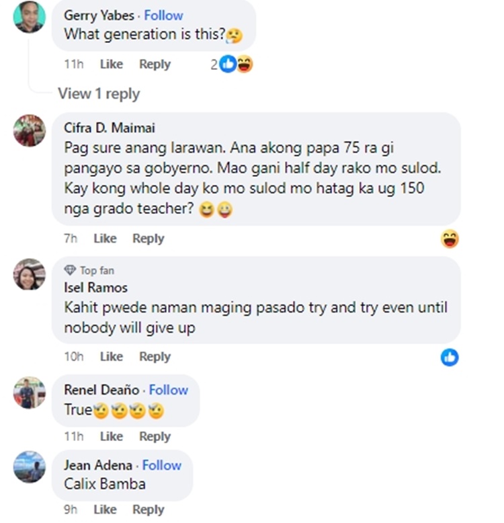This screenshot has height=523, width=504.
Task: Open Jean Adena's profile avatar
Action: (30, 467)
